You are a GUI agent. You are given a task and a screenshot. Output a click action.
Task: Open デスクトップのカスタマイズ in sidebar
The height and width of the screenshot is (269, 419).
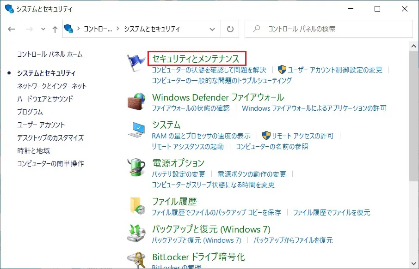tap(50, 137)
